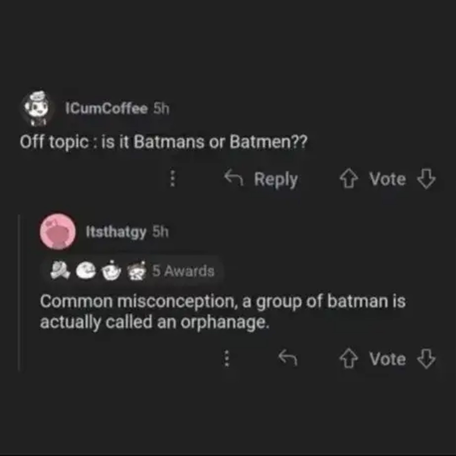Open three-dot options menu on Itsthatgy's reply
This screenshot has height=456, width=456.
click(225, 359)
